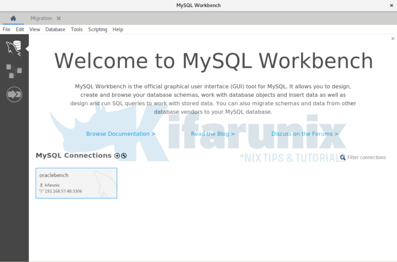Screen dimensions: 397x262
Task: Open the File menu
Action: [7, 29]
